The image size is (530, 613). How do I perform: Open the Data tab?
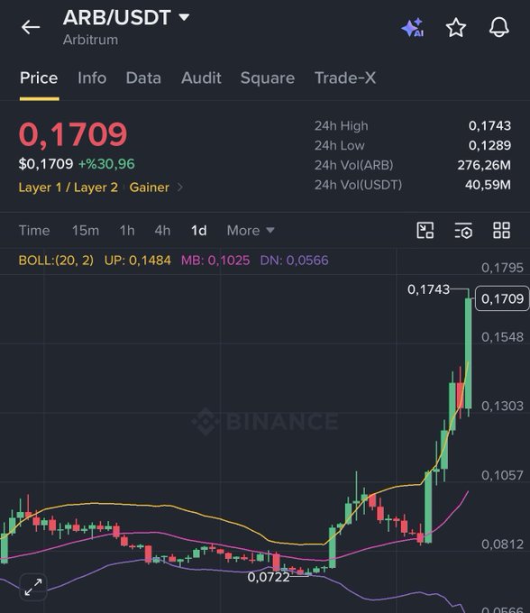[x=143, y=78]
